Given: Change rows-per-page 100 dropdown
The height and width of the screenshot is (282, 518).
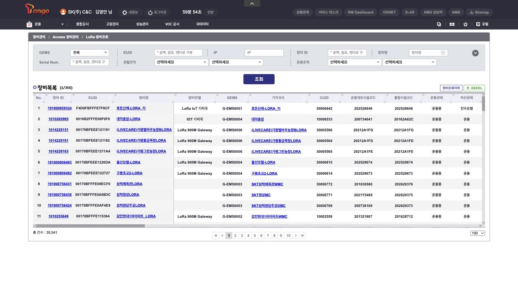Looking at the screenshot, I should coord(478,233).
